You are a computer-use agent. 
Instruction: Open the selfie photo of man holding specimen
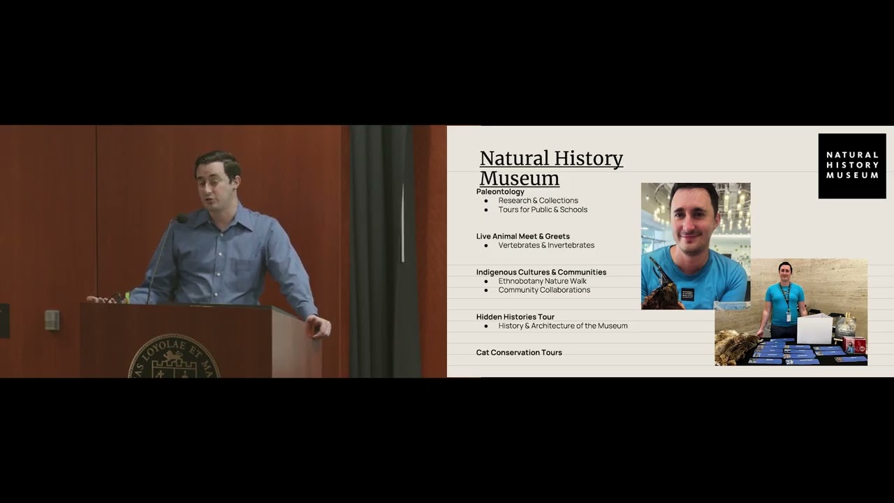point(696,246)
